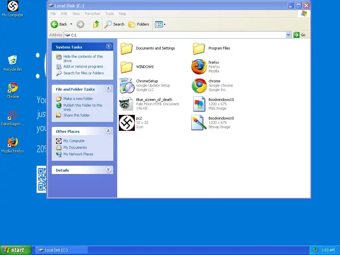Click the Windows flag logo in menu bar
Viewport: 340px width, 255px height.
304,14
